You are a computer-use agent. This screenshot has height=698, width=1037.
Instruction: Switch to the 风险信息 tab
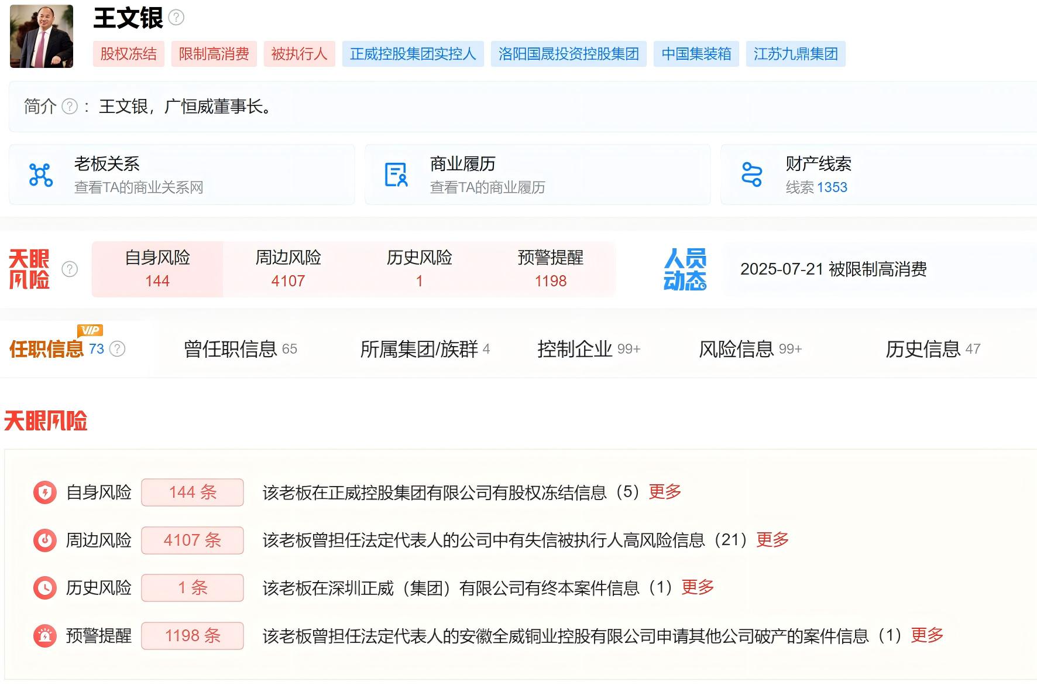point(750,349)
